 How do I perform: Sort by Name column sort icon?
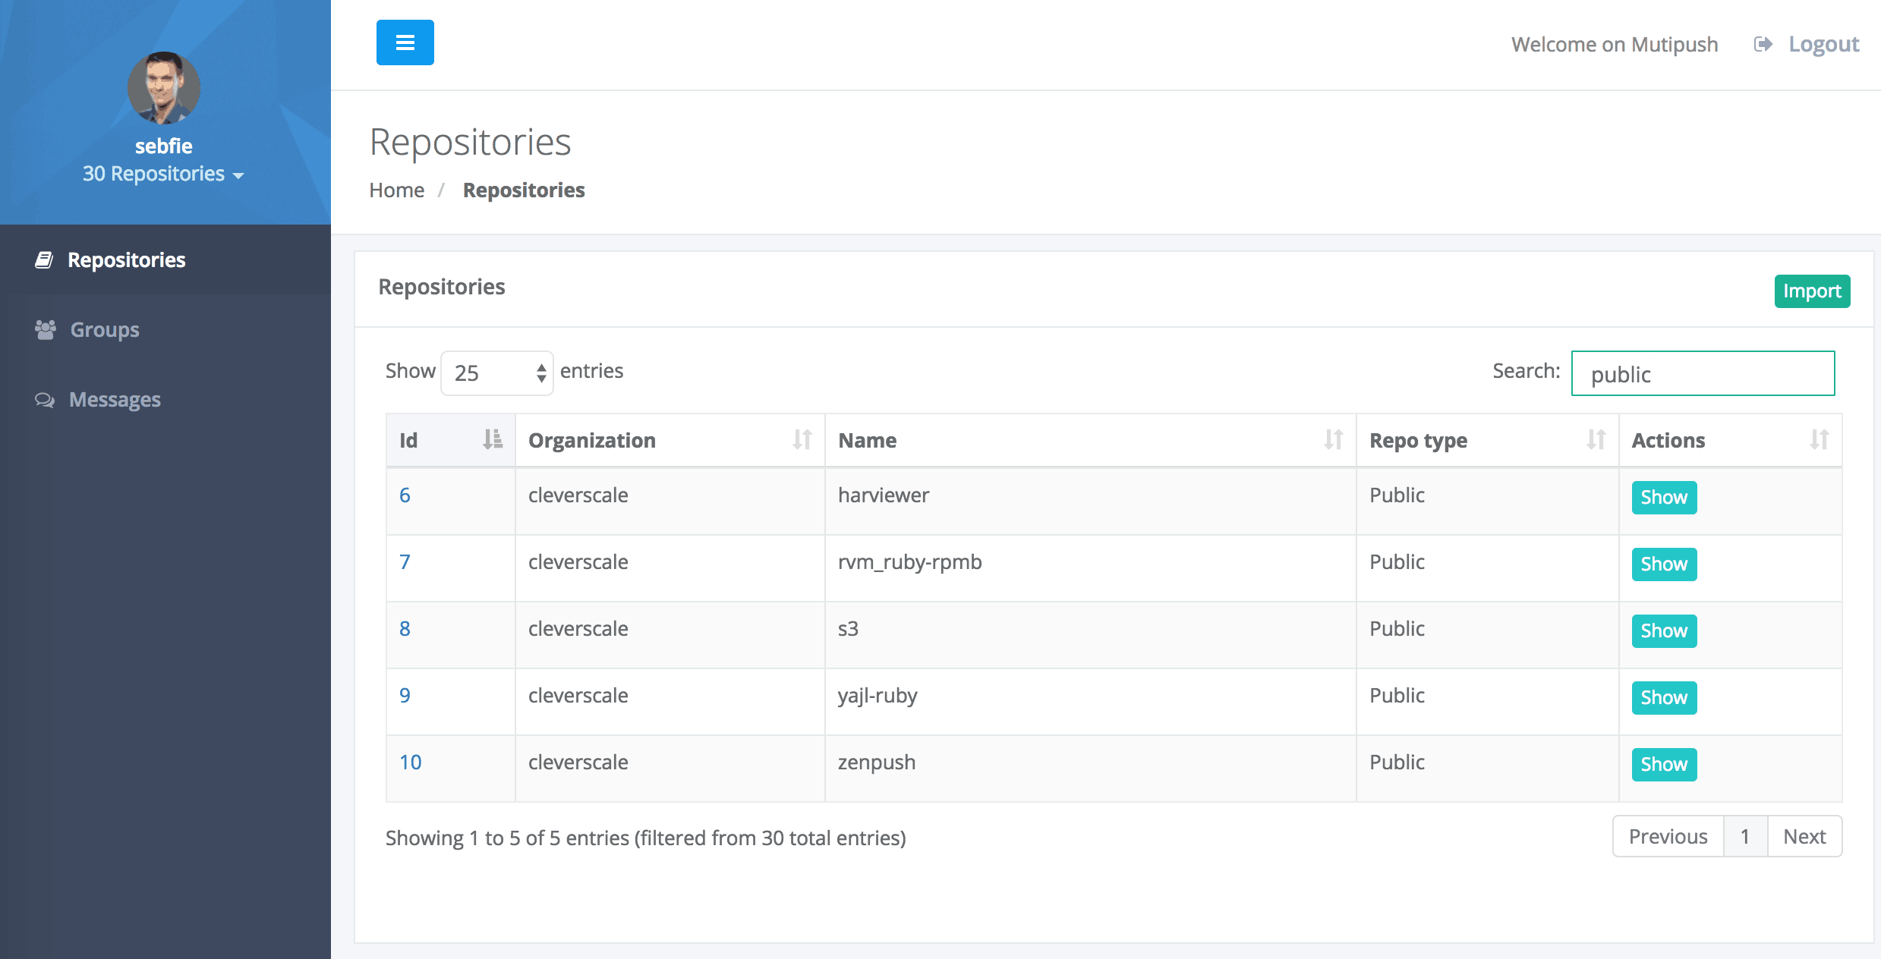(x=1334, y=439)
